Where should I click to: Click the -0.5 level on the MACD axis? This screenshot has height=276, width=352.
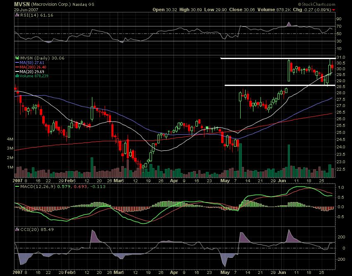340,217
